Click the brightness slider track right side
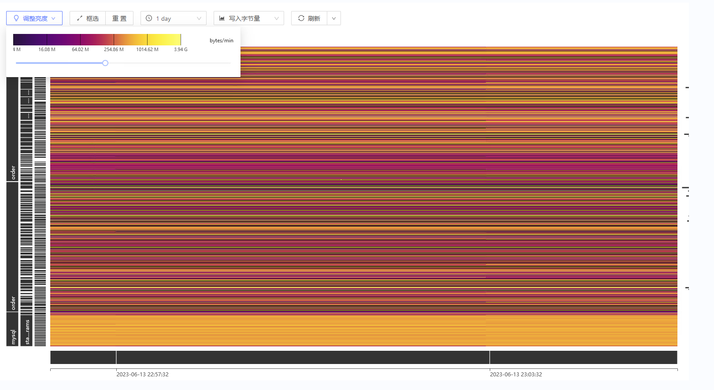714x390 pixels. [x=170, y=63]
